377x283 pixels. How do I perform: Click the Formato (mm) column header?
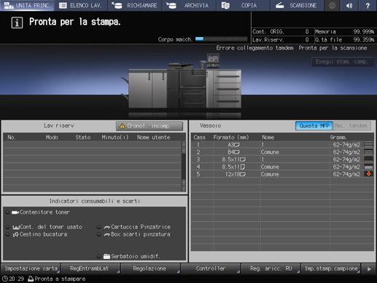231,137
